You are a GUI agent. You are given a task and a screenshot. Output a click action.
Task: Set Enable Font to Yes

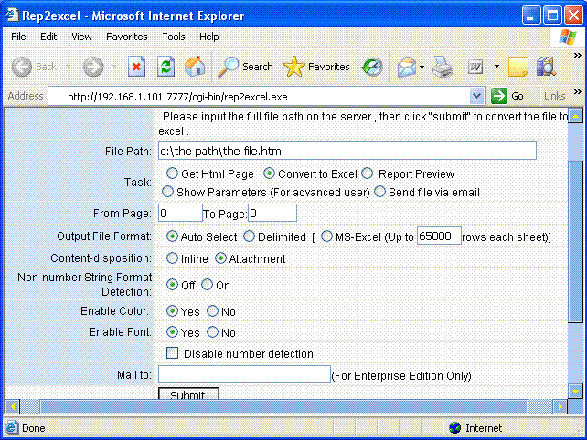172,331
